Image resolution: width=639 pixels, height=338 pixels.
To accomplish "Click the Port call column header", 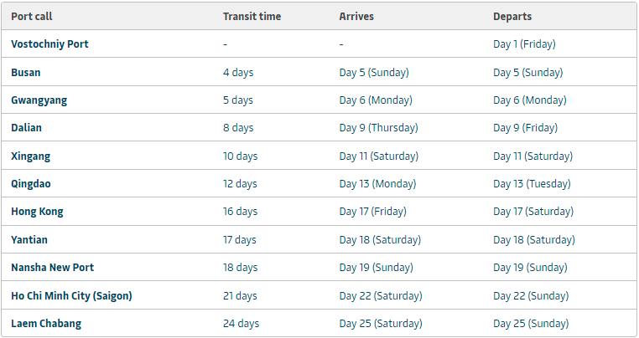I will tap(32, 16).
